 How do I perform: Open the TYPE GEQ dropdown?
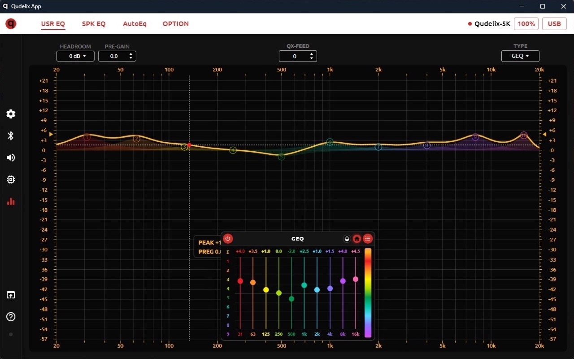click(x=520, y=56)
